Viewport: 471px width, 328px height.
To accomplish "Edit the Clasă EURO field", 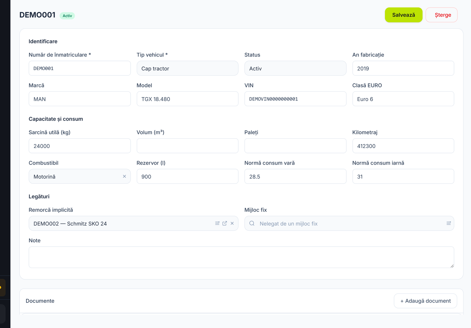I will (x=403, y=99).
